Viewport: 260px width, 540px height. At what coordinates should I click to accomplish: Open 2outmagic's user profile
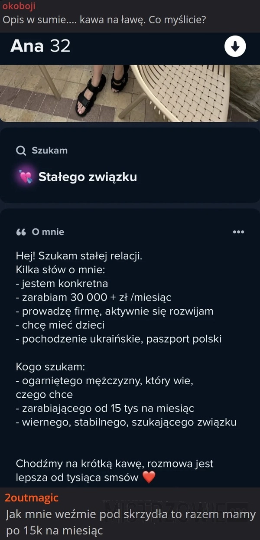click(x=31, y=497)
